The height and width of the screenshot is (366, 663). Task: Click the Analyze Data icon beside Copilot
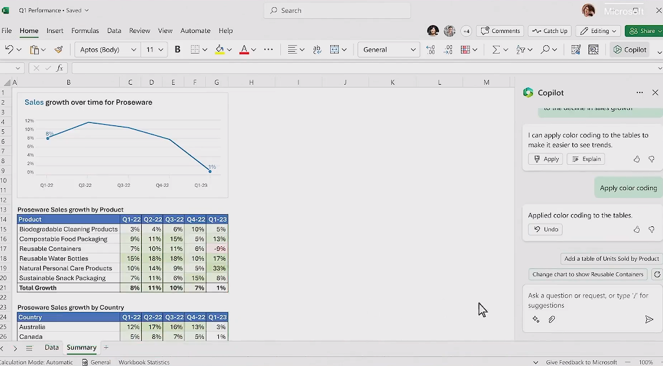pyautogui.click(x=593, y=49)
